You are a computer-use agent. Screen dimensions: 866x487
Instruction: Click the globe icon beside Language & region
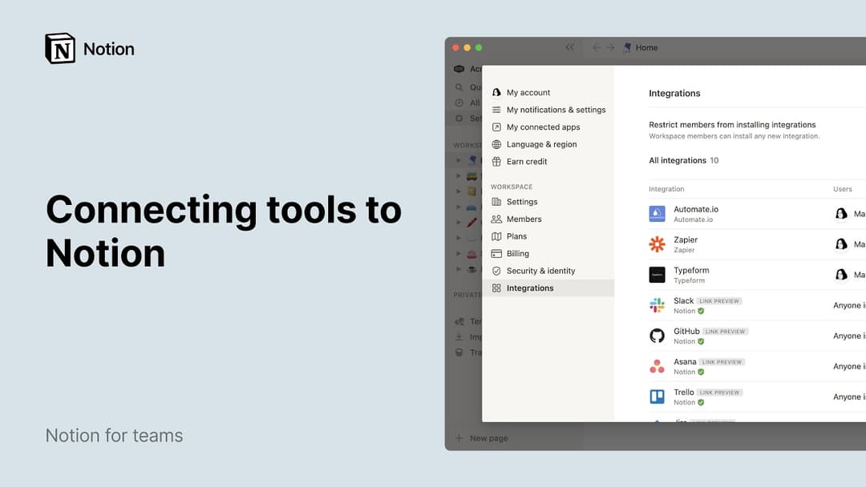[496, 144]
